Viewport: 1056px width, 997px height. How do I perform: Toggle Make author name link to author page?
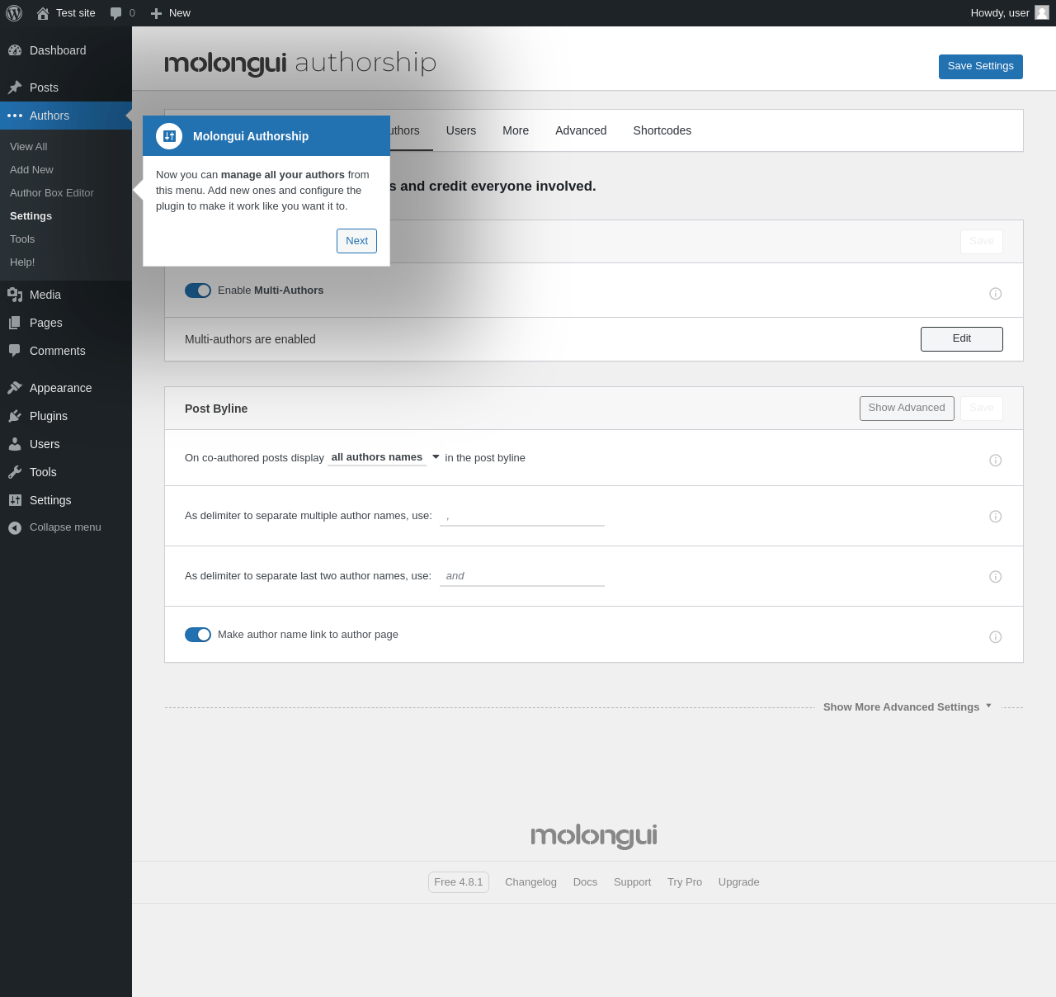click(198, 635)
